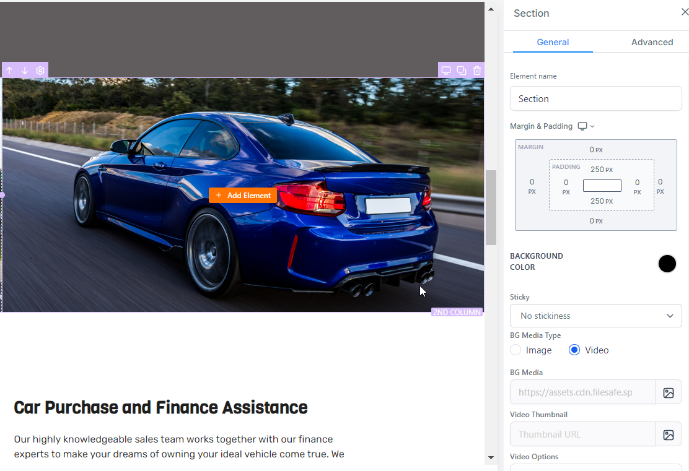Image resolution: width=689 pixels, height=471 pixels.
Task: Open device selector beside Margin & Padding
Action: tap(586, 126)
